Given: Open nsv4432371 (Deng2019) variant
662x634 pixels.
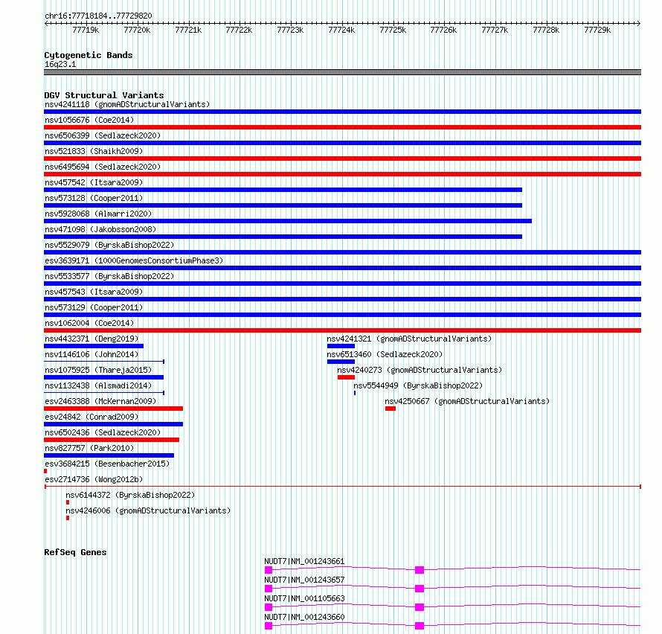Looking at the screenshot, I should (x=91, y=339).
